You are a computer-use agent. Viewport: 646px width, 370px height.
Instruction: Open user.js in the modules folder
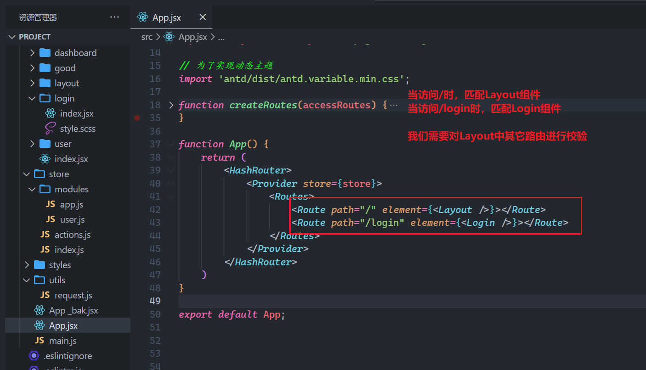click(73, 219)
